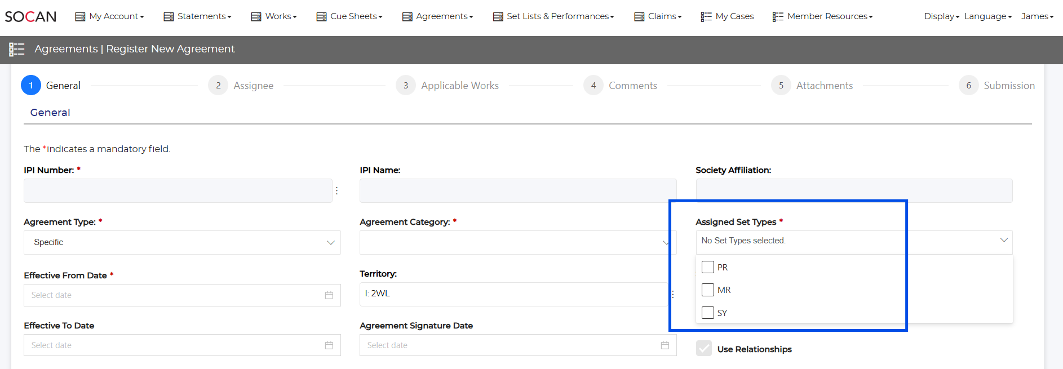This screenshot has width=1063, height=369.
Task: Check the PR set type checkbox
Action: coord(708,267)
